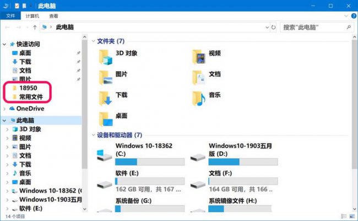Select the 文档 (F:) drive icon
Screen dimensions: 358x221
(198, 184)
